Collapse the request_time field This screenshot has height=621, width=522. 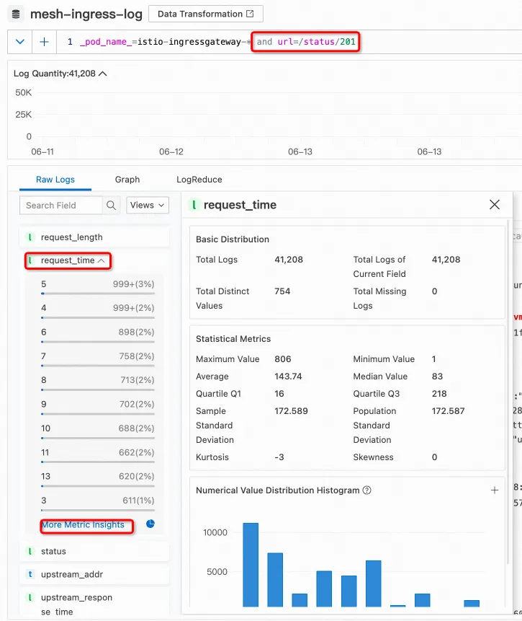[102, 260]
